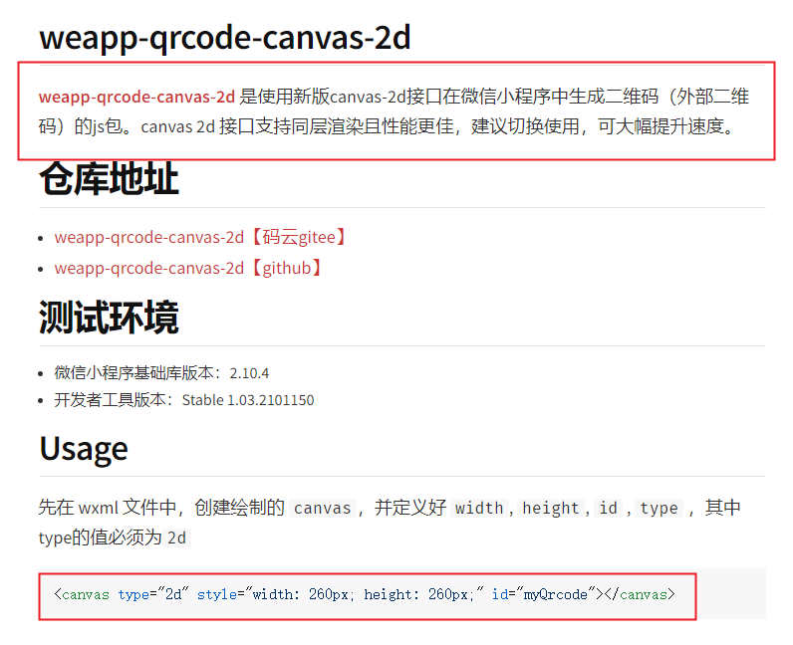The image size is (793, 645).
Task: Click the inline code word type in the Usage paragraph
Action: coord(659,508)
